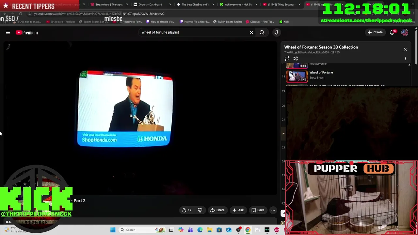Open the Wheel of Fortune: Season 33 Collection title

coord(321,47)
